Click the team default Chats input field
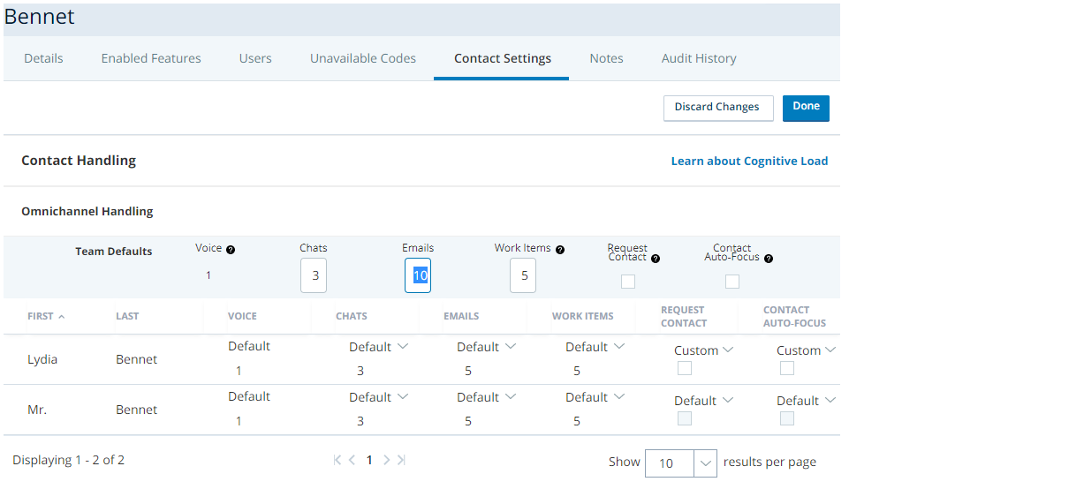The width and height of the screenshot is (1084, 489). (314, 275)
